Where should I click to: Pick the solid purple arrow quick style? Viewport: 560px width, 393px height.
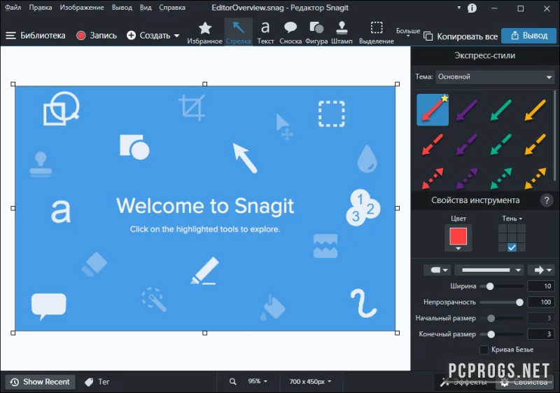467,110
